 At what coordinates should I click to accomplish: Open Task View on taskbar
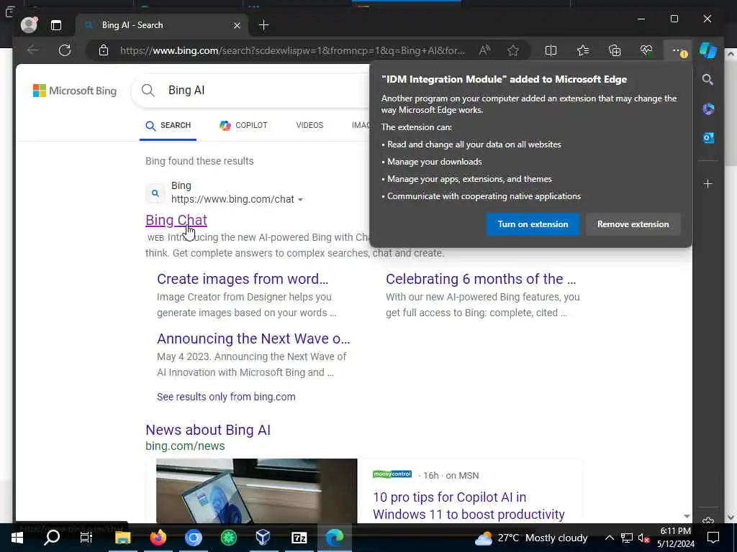pos(86,538)
